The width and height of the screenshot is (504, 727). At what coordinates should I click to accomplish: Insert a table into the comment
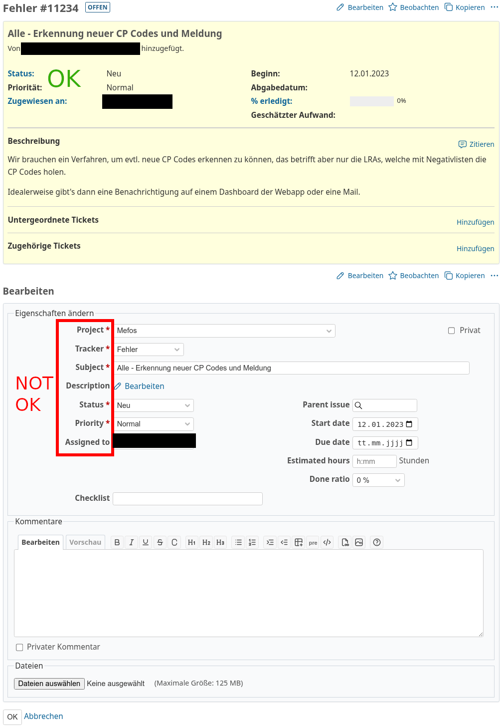tap(299, 542)
